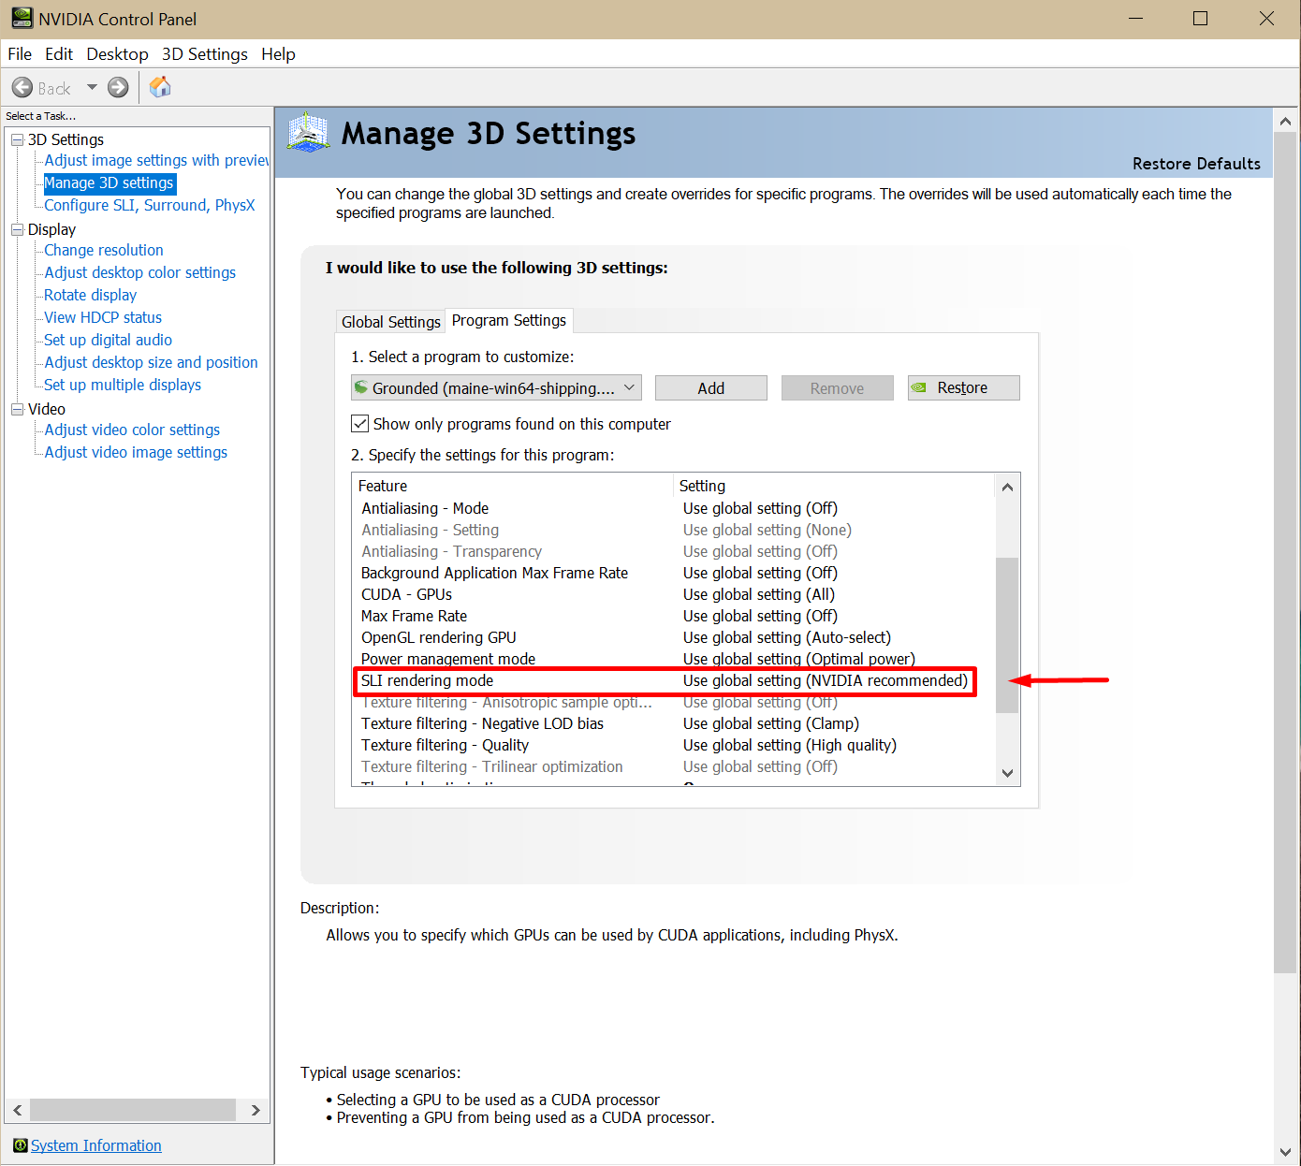
Task: Collapse the Video tree node
Action: [x=17, y=409]
